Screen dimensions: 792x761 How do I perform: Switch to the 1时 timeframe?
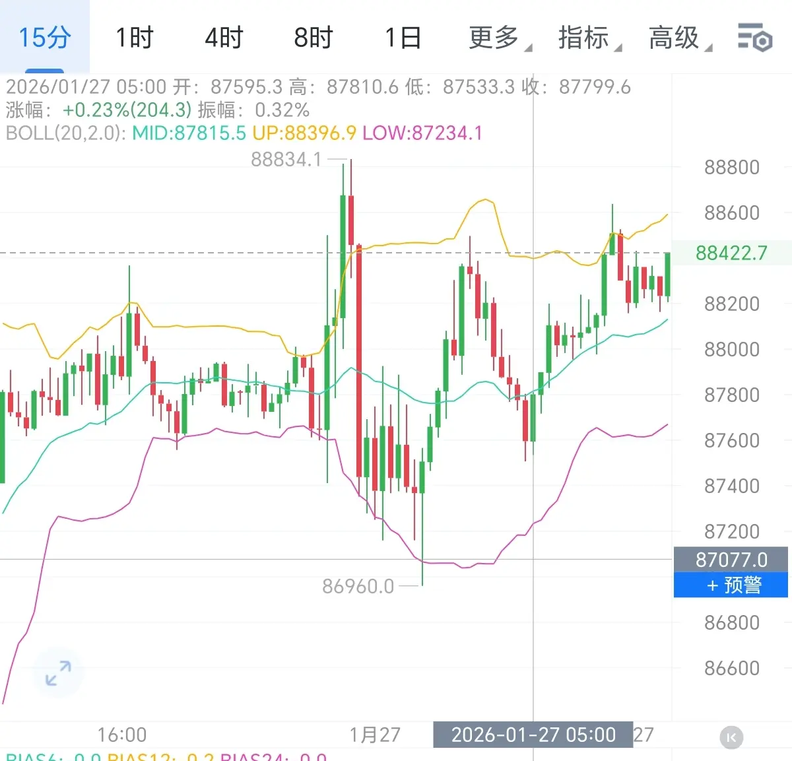pyautogui.click(x=135, y=38)
